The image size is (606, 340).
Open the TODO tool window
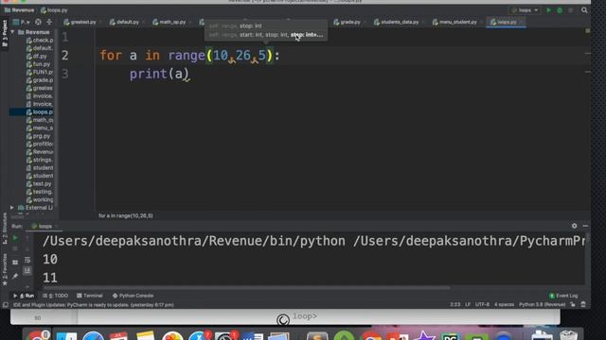click(x=55, y=296)
